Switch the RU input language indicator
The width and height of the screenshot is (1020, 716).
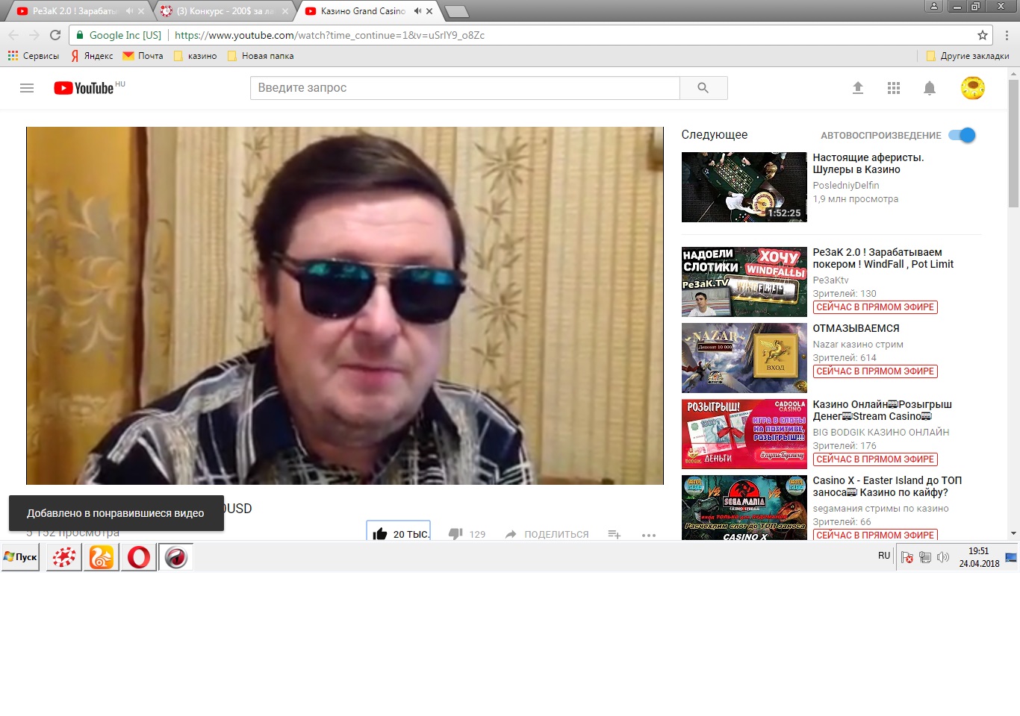884,556
